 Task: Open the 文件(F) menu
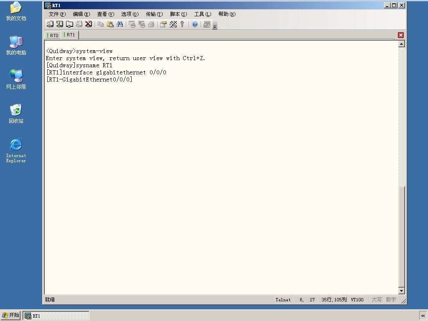point(57,14)
